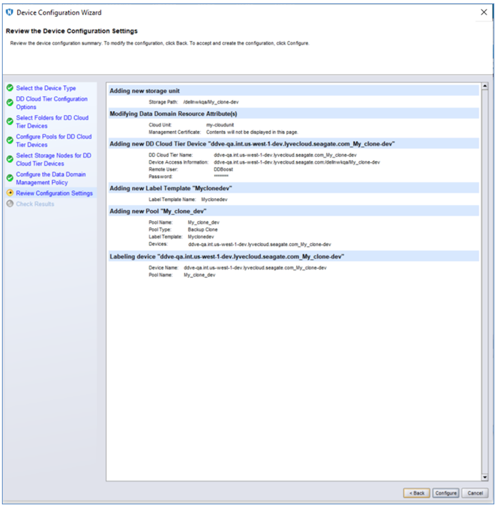The width and height of the screenshot is (499, 507).
Task: Go to DD Cloud Tier Configuration Options step
Action: tap(51, 103)
